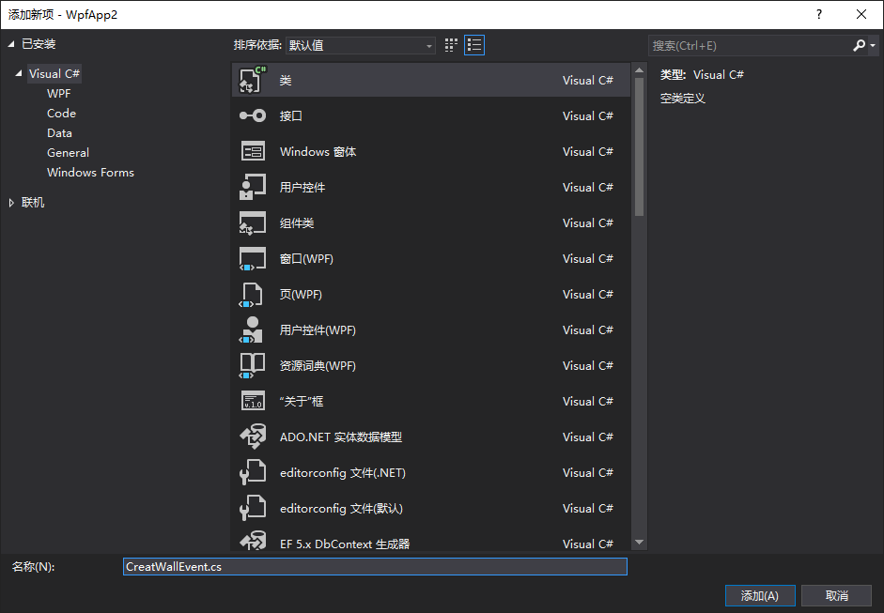Select the "关于"框 about box icon

pyautogui.click(x=253, y=401)
